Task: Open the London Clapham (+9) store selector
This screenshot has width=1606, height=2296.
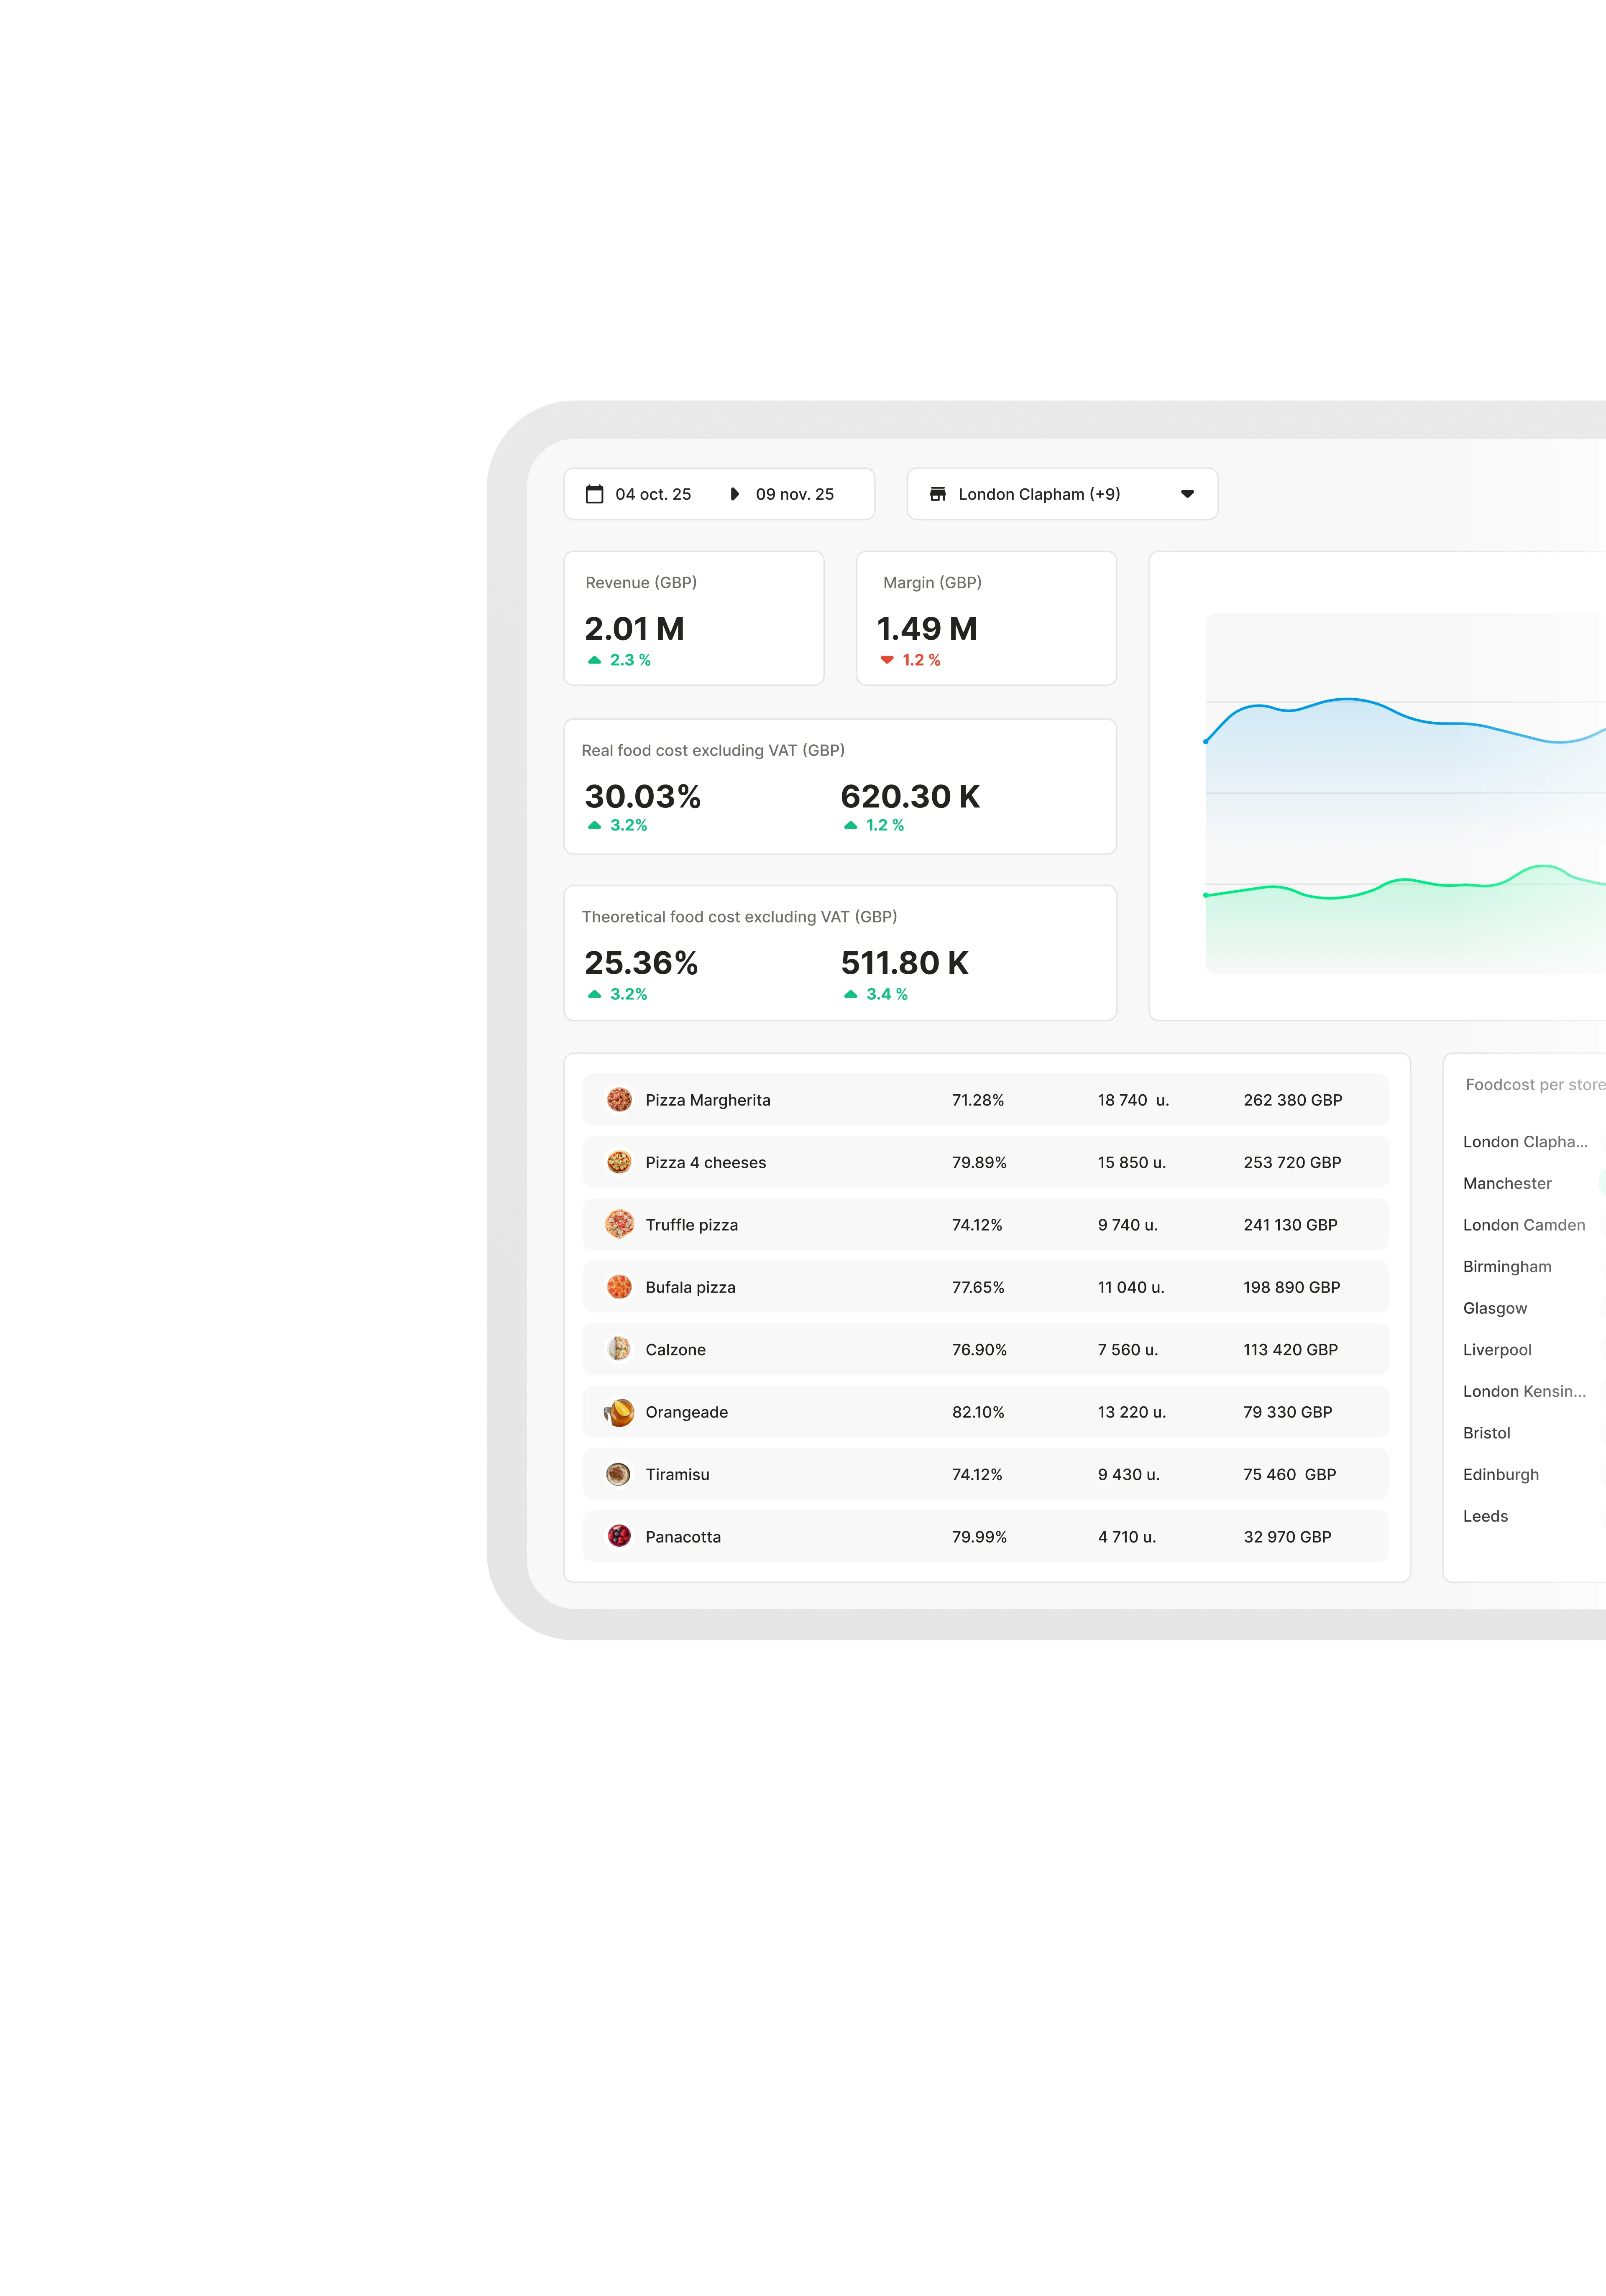Action: click(x=1062, y=494)
